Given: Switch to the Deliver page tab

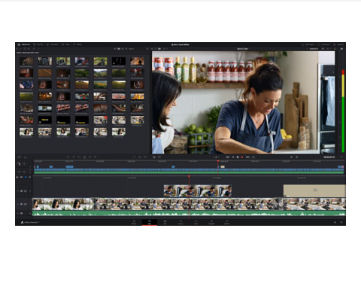Looking at the screenshot, I should [227, 222].
